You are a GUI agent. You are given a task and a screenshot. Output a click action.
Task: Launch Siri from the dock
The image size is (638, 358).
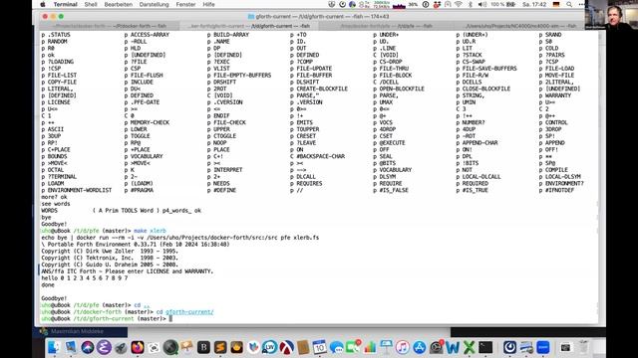87,347
